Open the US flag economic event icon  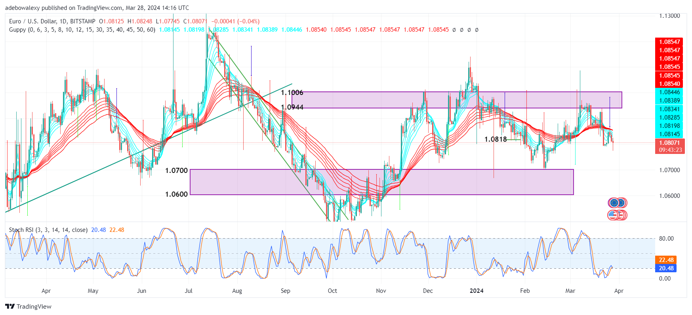point(614,215)
